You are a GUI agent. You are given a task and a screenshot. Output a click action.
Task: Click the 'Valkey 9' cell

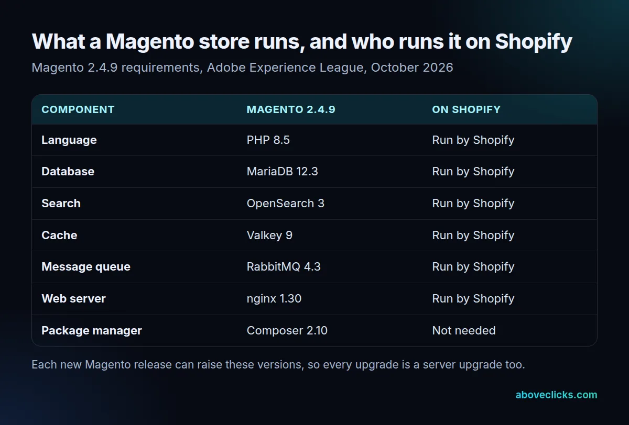pos(269,236)
